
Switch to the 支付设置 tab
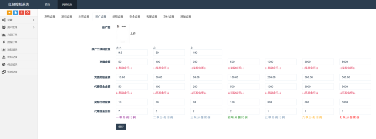coord(169,17)
